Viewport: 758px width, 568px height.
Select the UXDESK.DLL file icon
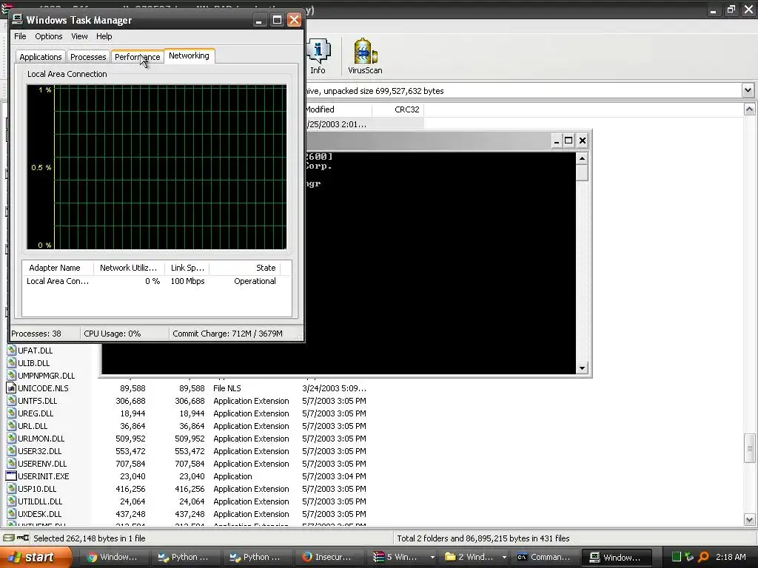(12, 513)
